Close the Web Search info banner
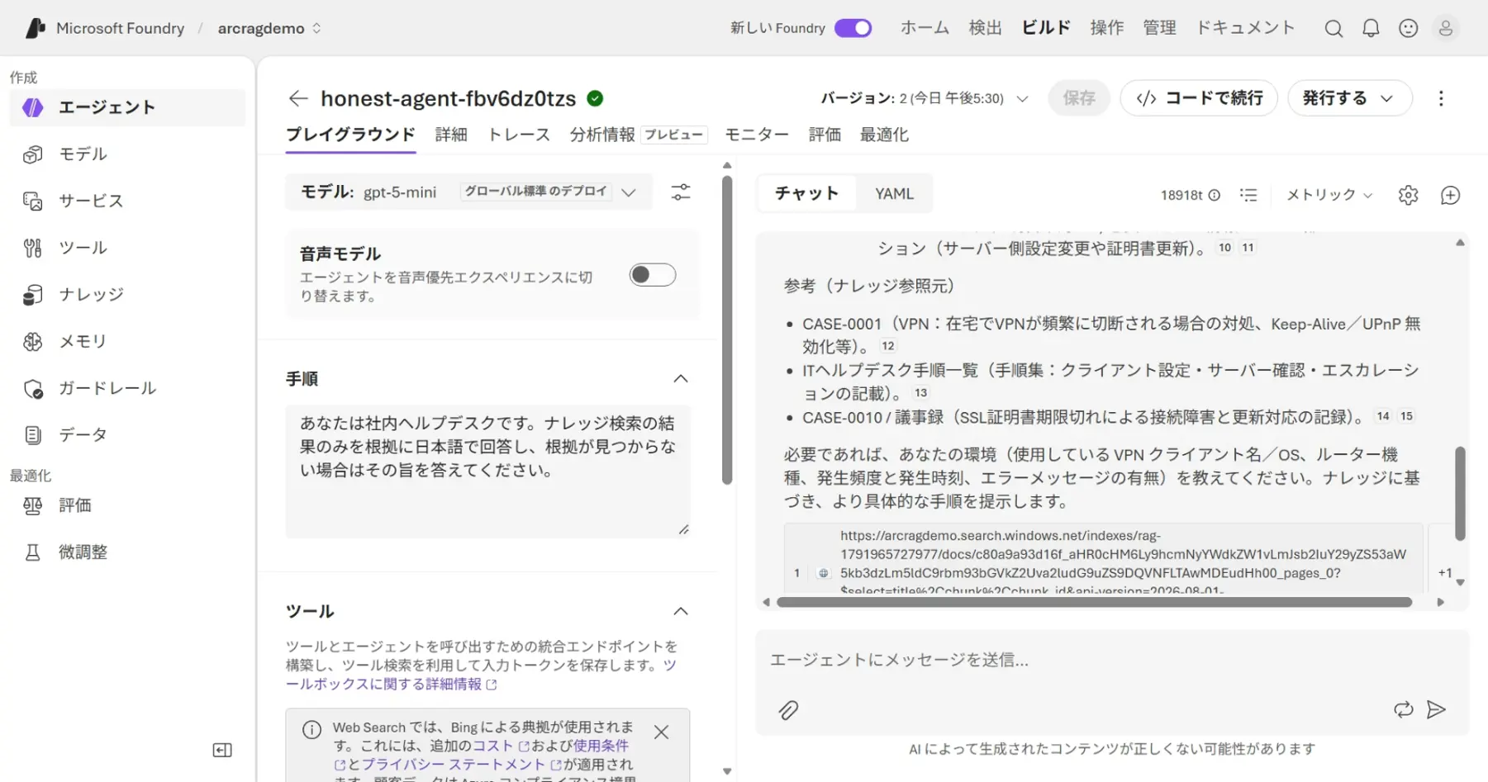The image size is (1488, 782). [661, 732]
